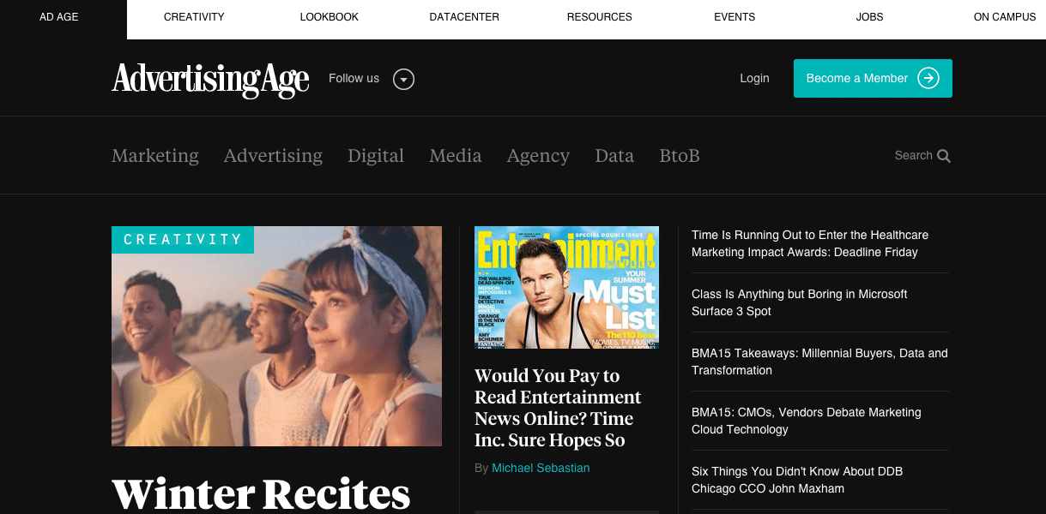1046x514 pixels.
Task: Go to the JOBS tab
Action: tap(869, 17)
